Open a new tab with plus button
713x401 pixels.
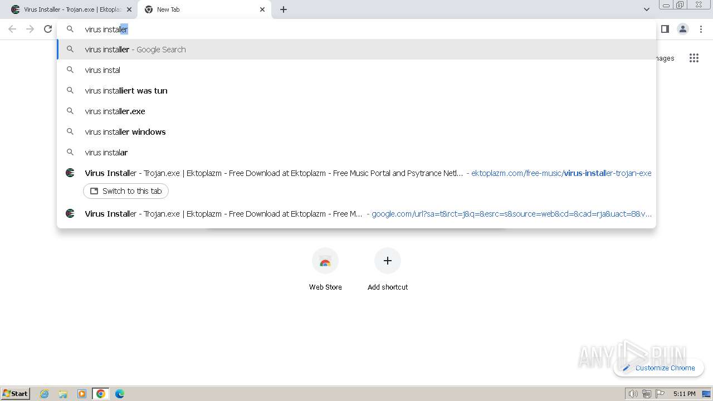[x=284, y=9]
